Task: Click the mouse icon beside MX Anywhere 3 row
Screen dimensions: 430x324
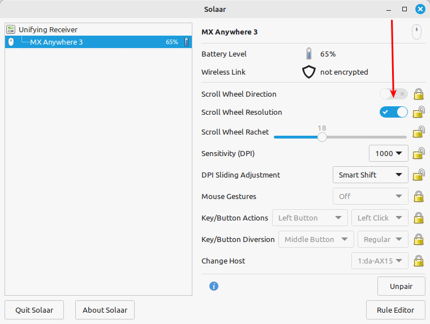Action: click(x=11, y=42)
